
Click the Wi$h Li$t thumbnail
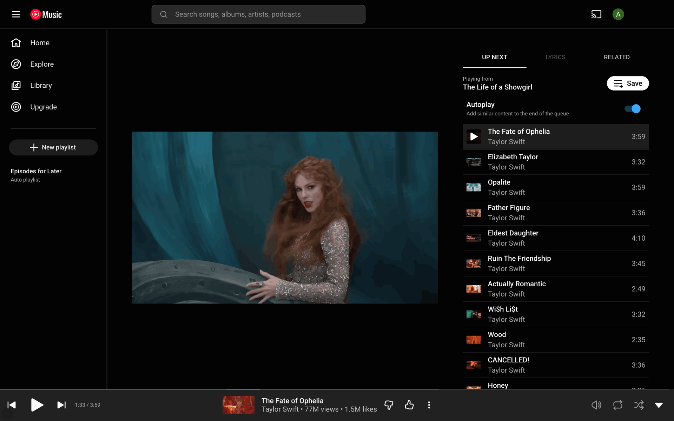tap(474, 314)
